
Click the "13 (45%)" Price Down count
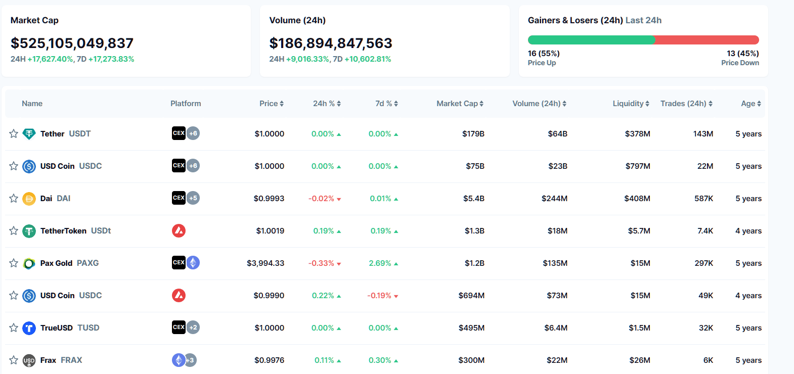[x=743, y=53]
